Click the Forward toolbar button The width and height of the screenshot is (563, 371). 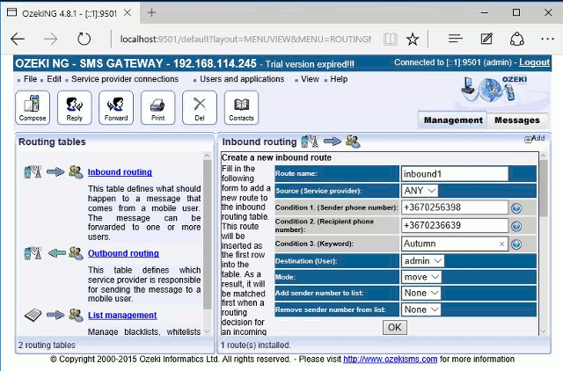[x=116, y=107]
